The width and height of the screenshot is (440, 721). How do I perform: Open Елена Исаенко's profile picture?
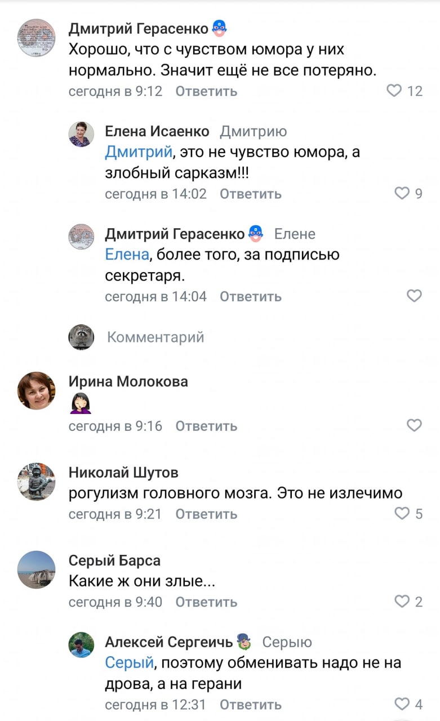pos(81,133)
